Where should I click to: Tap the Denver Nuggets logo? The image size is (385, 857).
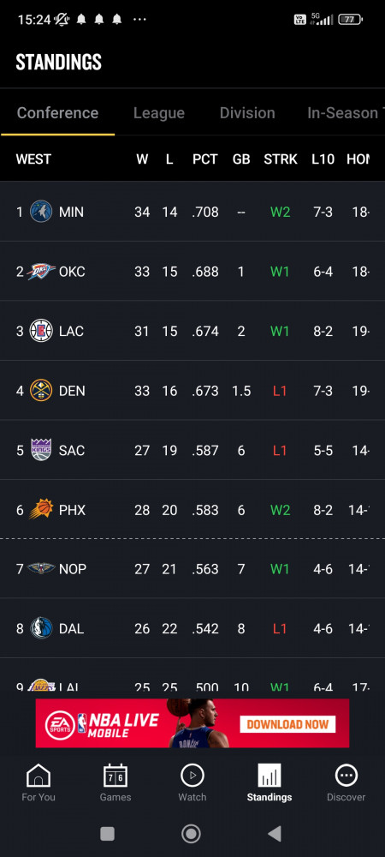pos(41,390)
